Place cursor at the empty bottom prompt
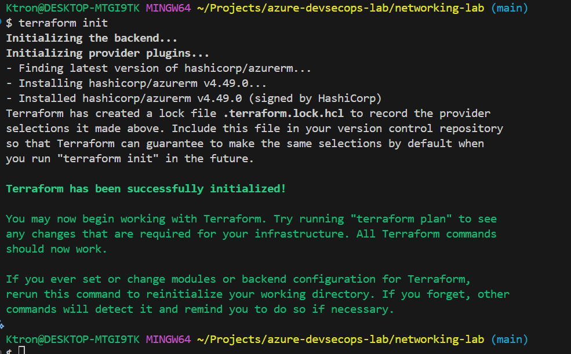This screenshot has width=571, height=354. pos(21,350)
